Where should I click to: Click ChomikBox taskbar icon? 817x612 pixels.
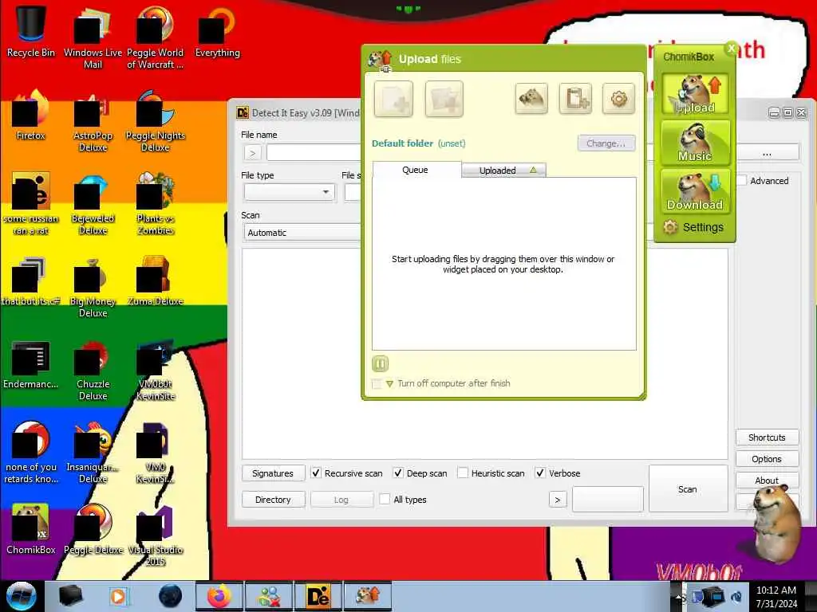tap(367, 596)
